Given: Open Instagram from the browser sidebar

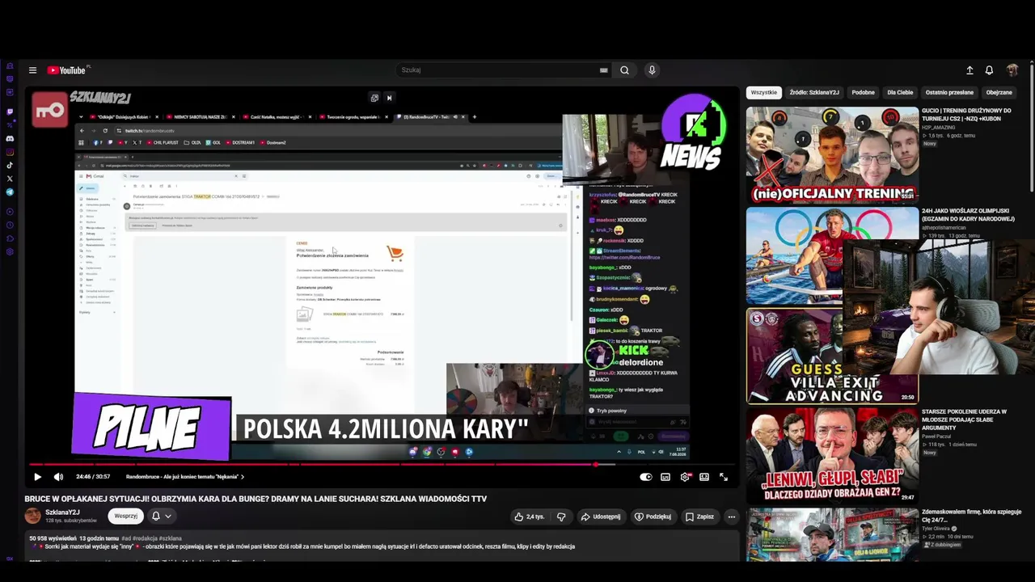Looking at the screenshot, I should (x=10, y=152).
